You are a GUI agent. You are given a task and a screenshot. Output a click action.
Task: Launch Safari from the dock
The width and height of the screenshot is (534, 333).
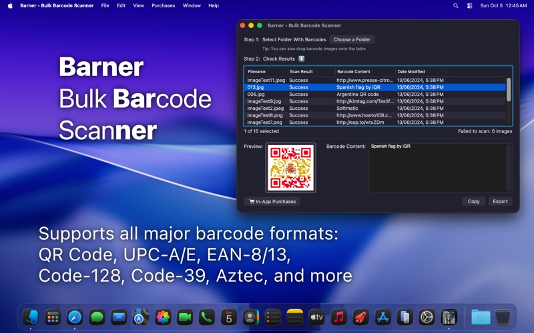75,318
